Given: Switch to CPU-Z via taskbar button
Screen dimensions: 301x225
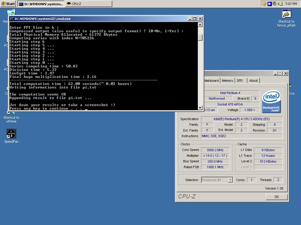Looking at the screenshot, I should coord(89,4).
